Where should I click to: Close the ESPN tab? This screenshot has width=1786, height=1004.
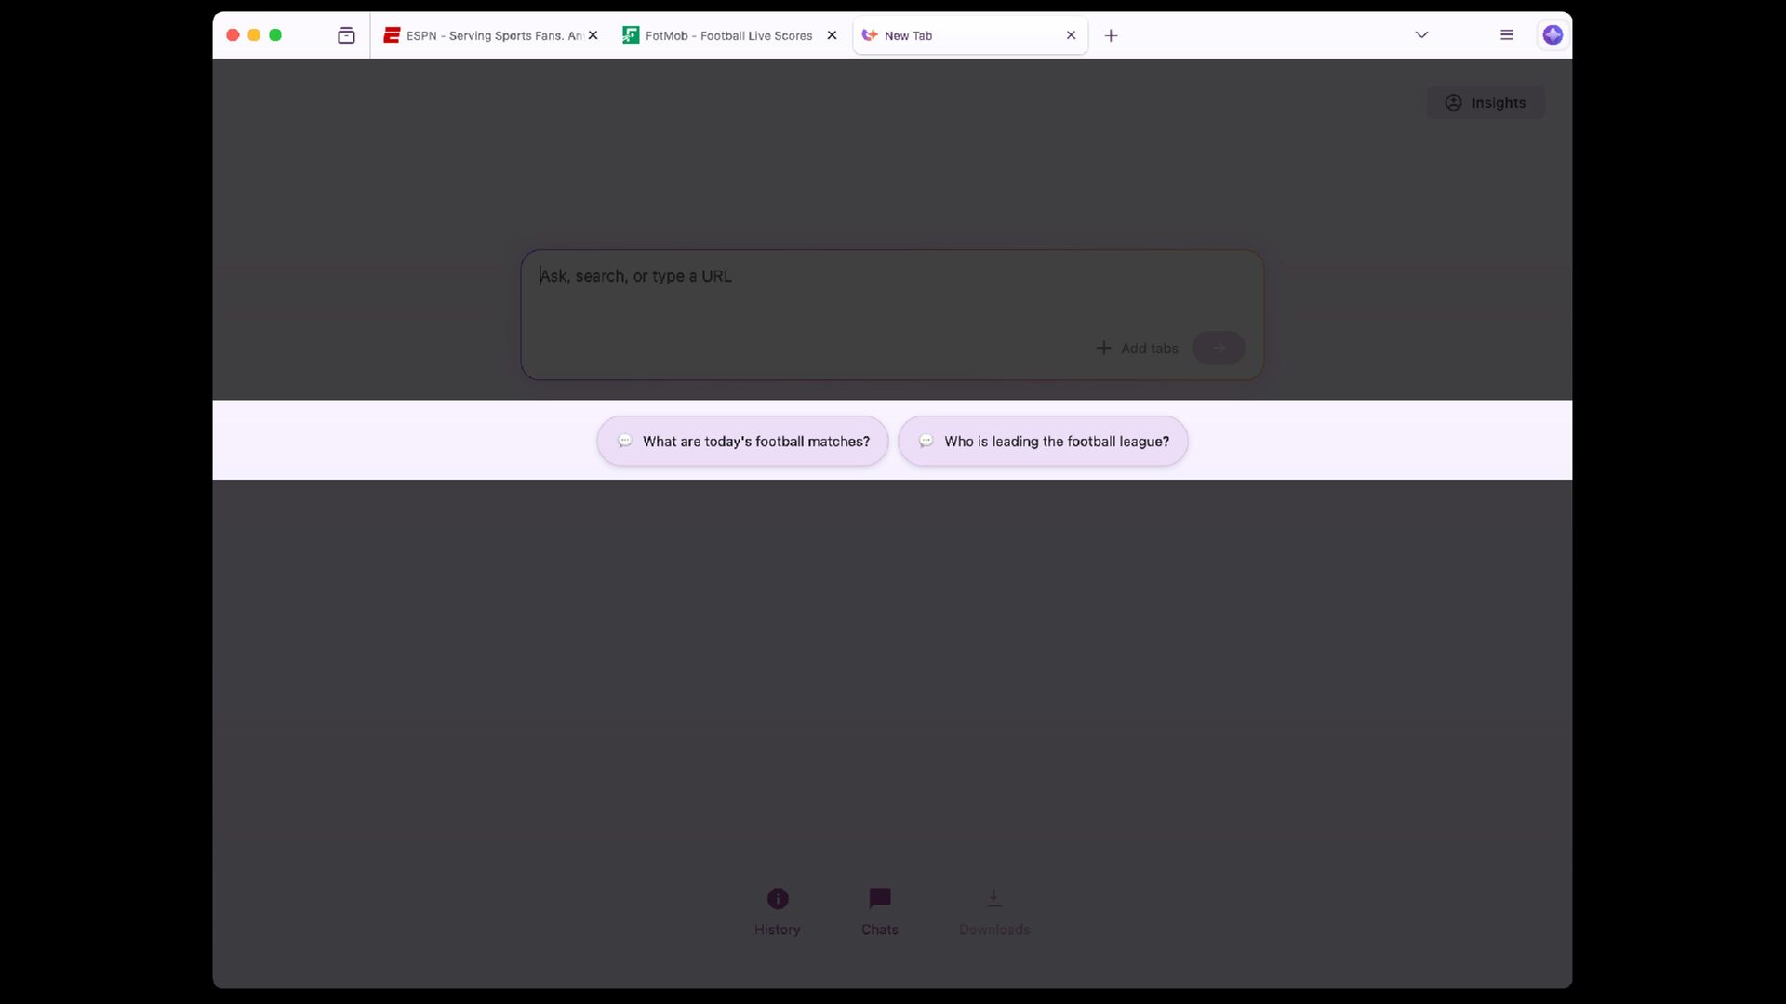pos(593,35)
